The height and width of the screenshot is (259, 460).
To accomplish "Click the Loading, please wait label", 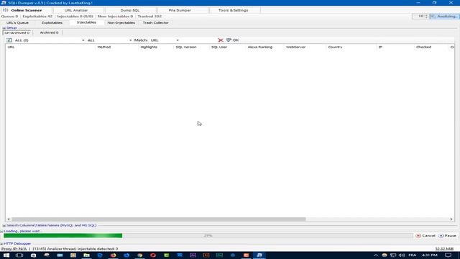I will [x=23, y=232].
